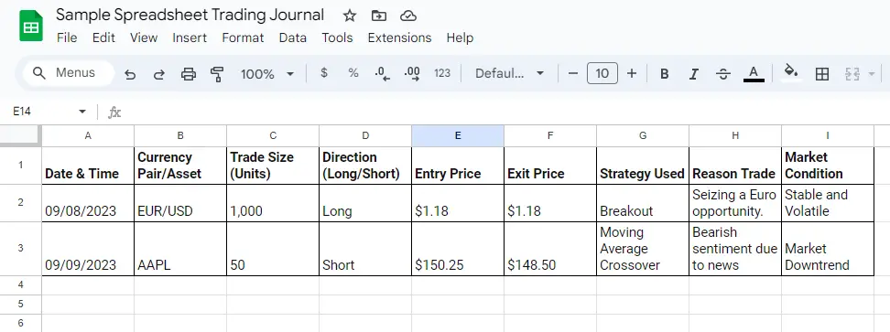Select the cell containing EUR/USD

(x=180, y=203)
